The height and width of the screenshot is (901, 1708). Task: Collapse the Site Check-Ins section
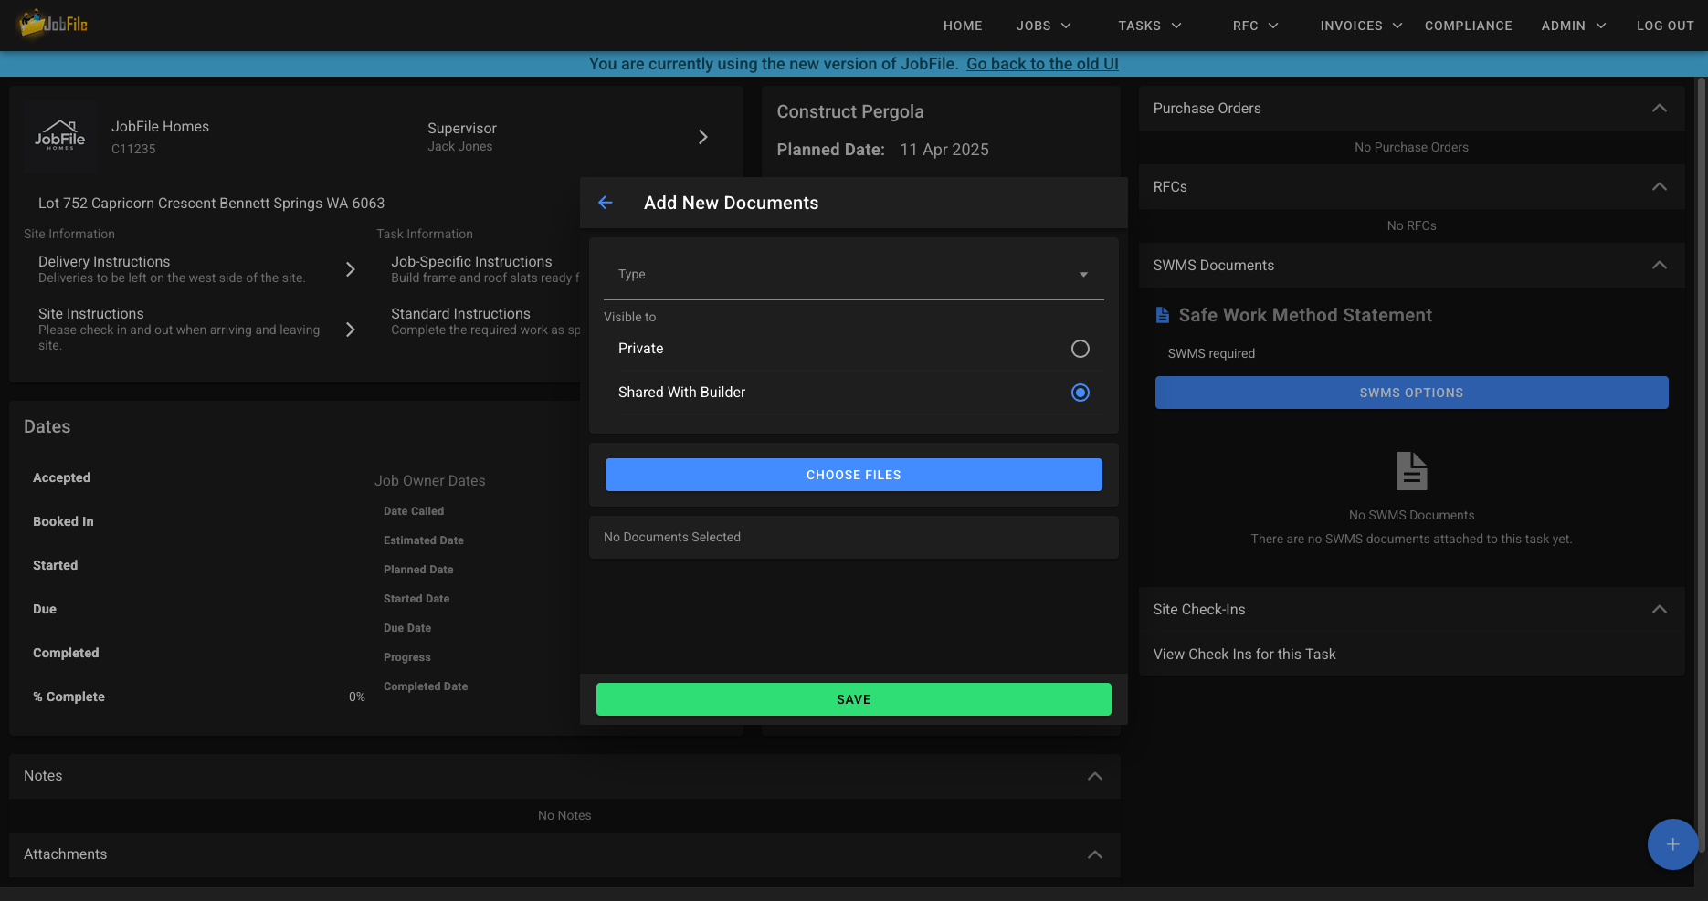(1660, 610)
